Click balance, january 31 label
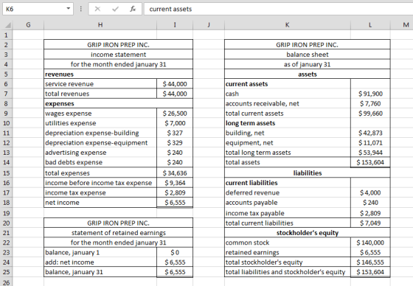Screen dimensions: 413x286 [100, 272]
